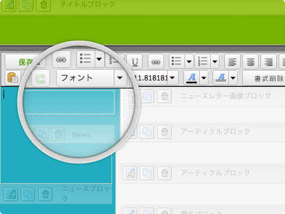Open the magnified bullet list dropdown arrow
The height and width of the screenshot is (214, 285).
click(99, 59)
